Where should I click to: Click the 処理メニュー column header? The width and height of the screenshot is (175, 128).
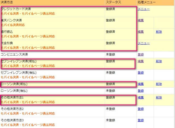(146, 2)
